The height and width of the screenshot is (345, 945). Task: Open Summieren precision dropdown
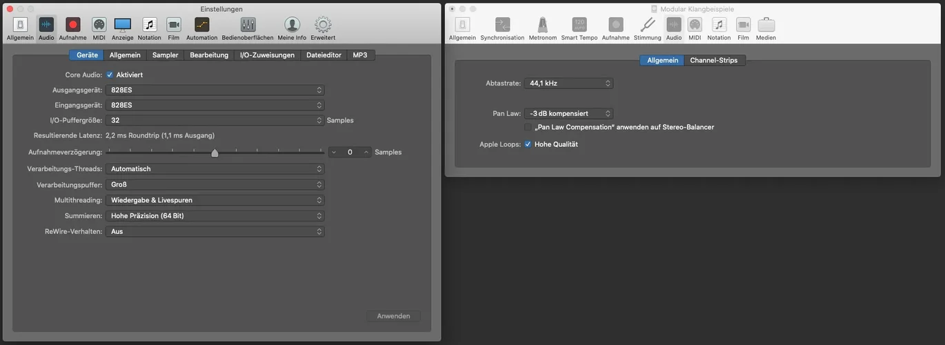point(215,215)
